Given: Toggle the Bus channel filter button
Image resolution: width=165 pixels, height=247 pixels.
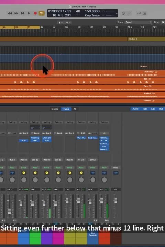Looking at the screenshot, I should point(161,109).
